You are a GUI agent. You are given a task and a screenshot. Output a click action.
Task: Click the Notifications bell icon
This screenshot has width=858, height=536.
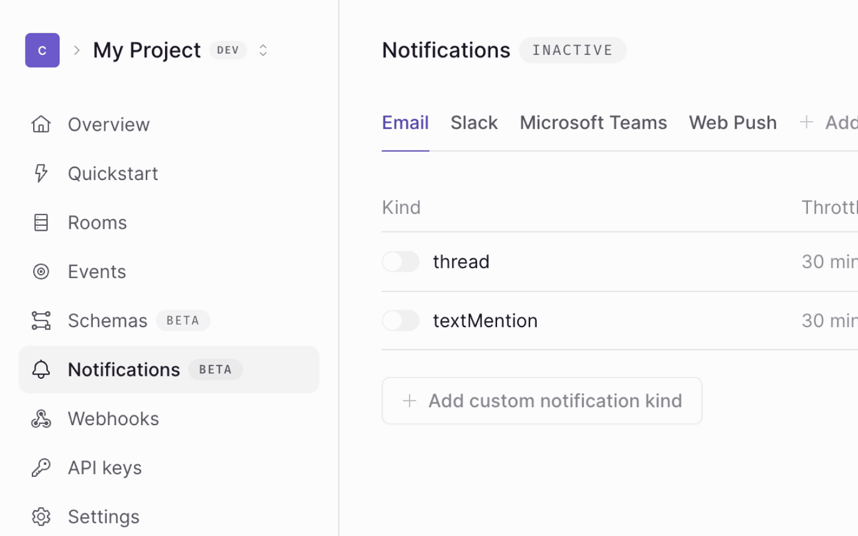click(40, 369)
